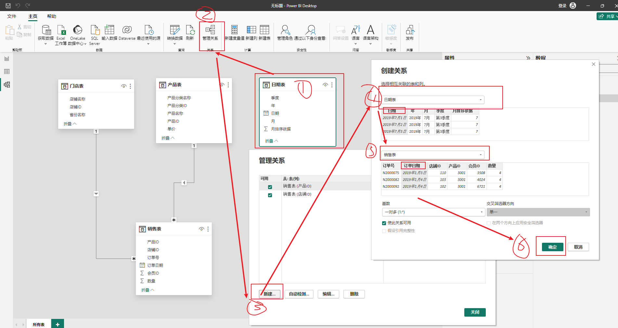The height and width of the screenshot is (328, 618).
Task: Click the redo arrow in title bar
Action: 28,6
